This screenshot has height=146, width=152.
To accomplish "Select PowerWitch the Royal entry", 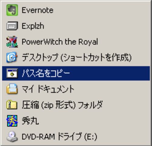I will click(76, 42).
